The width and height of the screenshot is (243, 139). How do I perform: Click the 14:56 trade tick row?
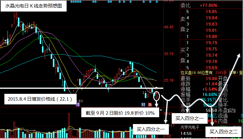pos(186,133)
